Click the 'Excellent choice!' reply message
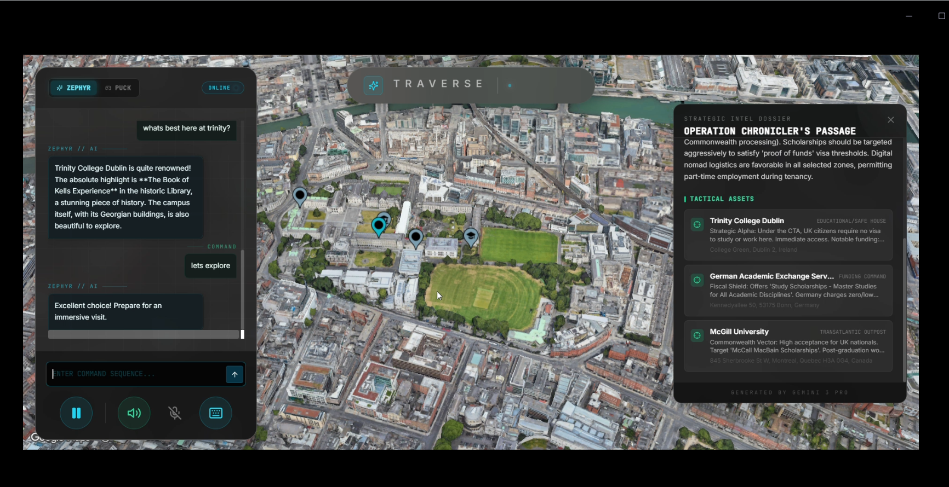Image resolution: width=949 pixels, height=487 pixels. tap(125, 311)
